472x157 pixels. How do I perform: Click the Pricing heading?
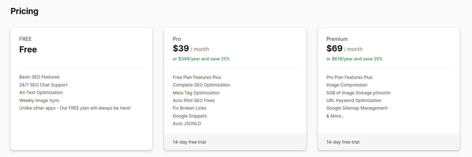click(24, 11)
